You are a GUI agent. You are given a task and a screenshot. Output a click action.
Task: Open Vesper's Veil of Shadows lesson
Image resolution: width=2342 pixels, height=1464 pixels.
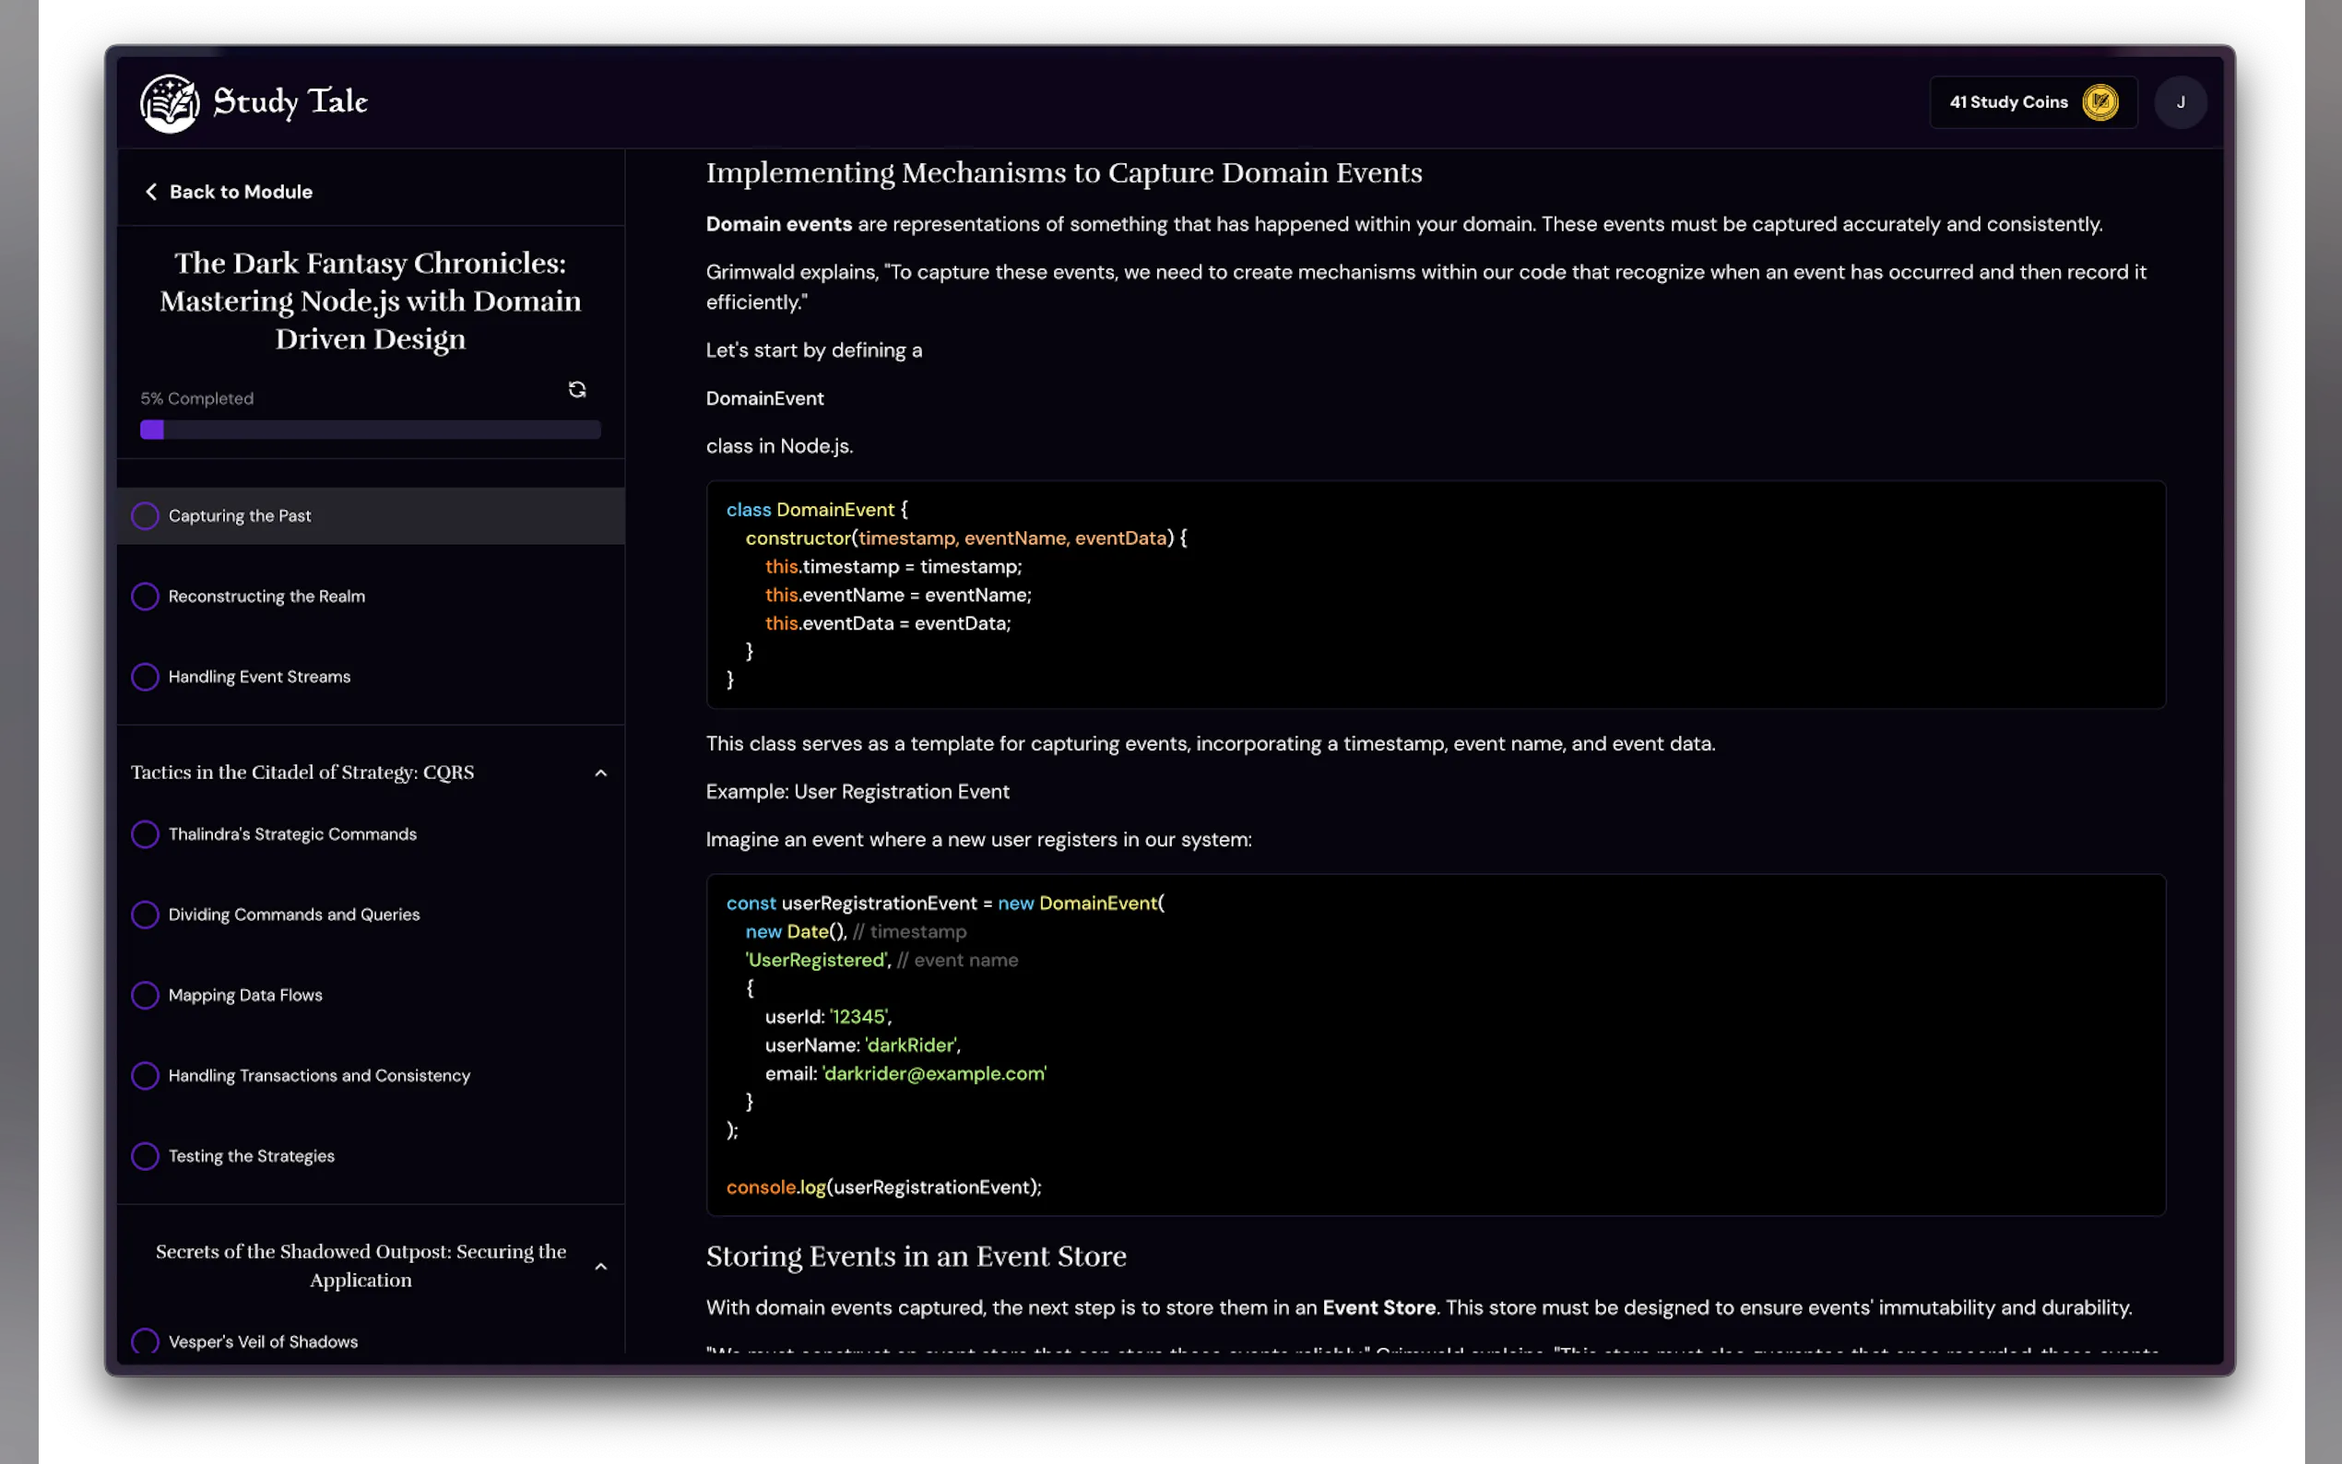pos(263,1342)
